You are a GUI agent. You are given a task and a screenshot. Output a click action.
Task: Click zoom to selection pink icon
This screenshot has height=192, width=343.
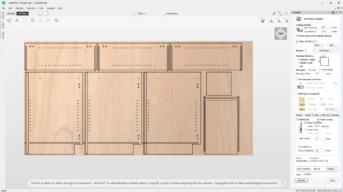[286, 20]
